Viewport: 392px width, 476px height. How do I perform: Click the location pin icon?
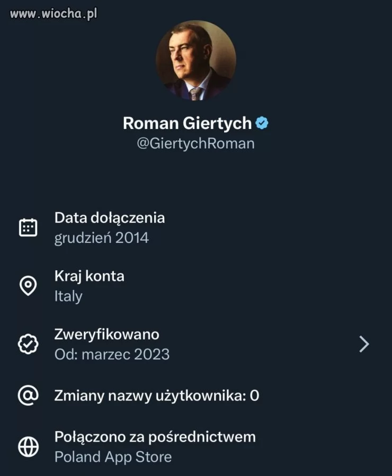click(x=28, y=286)
